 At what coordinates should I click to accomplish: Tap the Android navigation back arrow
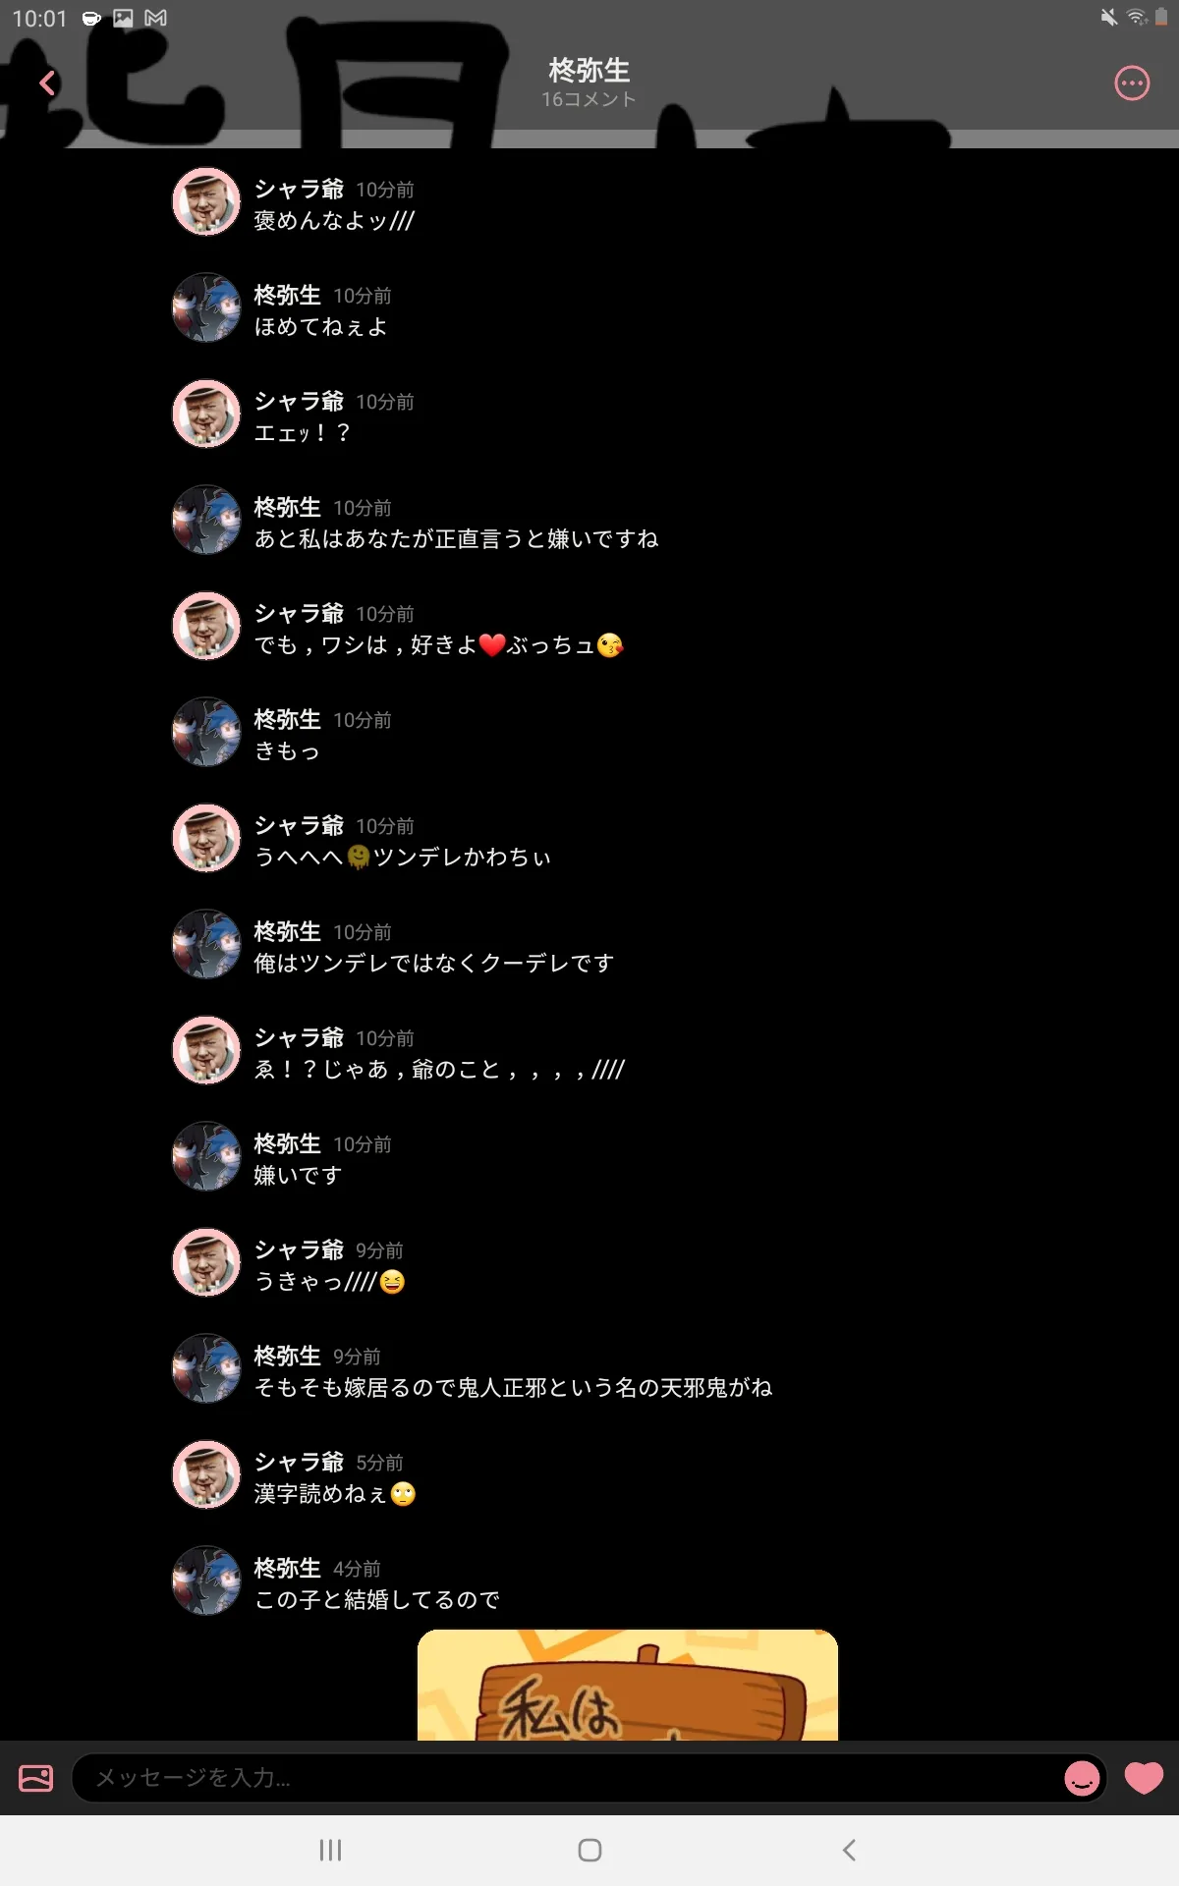tap(850, 1851)
